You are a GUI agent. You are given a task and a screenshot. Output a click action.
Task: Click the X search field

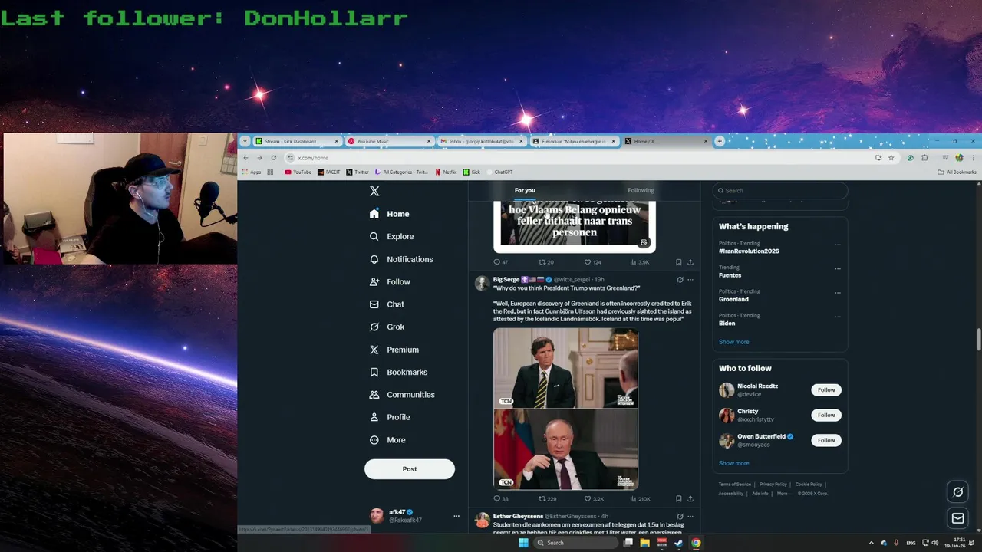[780, 191]
